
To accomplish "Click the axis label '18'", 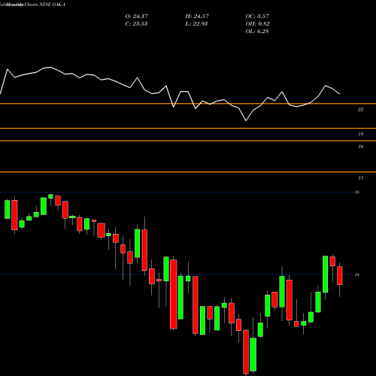I will pyautogui.click(x=360, y=135).
